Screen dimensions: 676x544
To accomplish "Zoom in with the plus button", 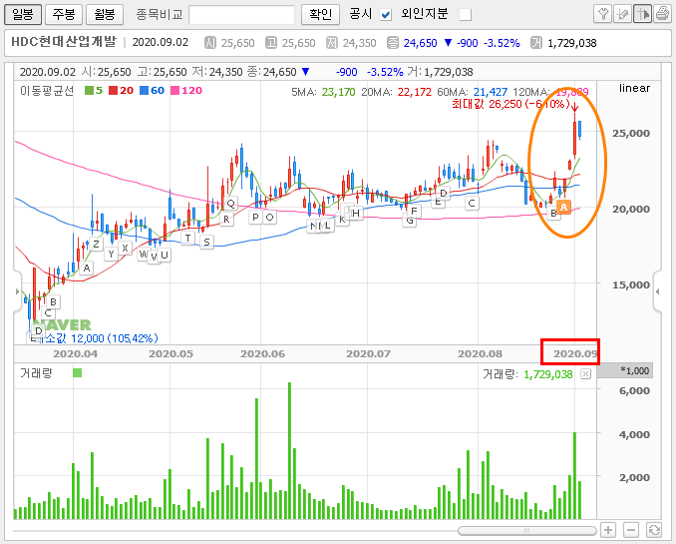I will coord(608,530).
